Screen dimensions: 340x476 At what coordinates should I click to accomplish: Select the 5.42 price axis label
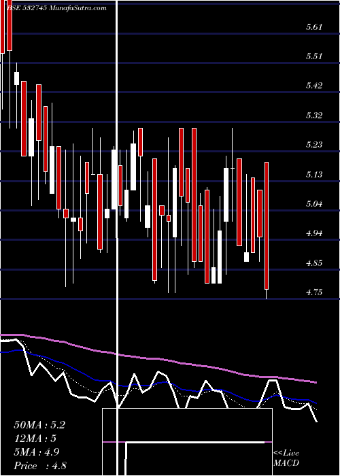point(314,85)
